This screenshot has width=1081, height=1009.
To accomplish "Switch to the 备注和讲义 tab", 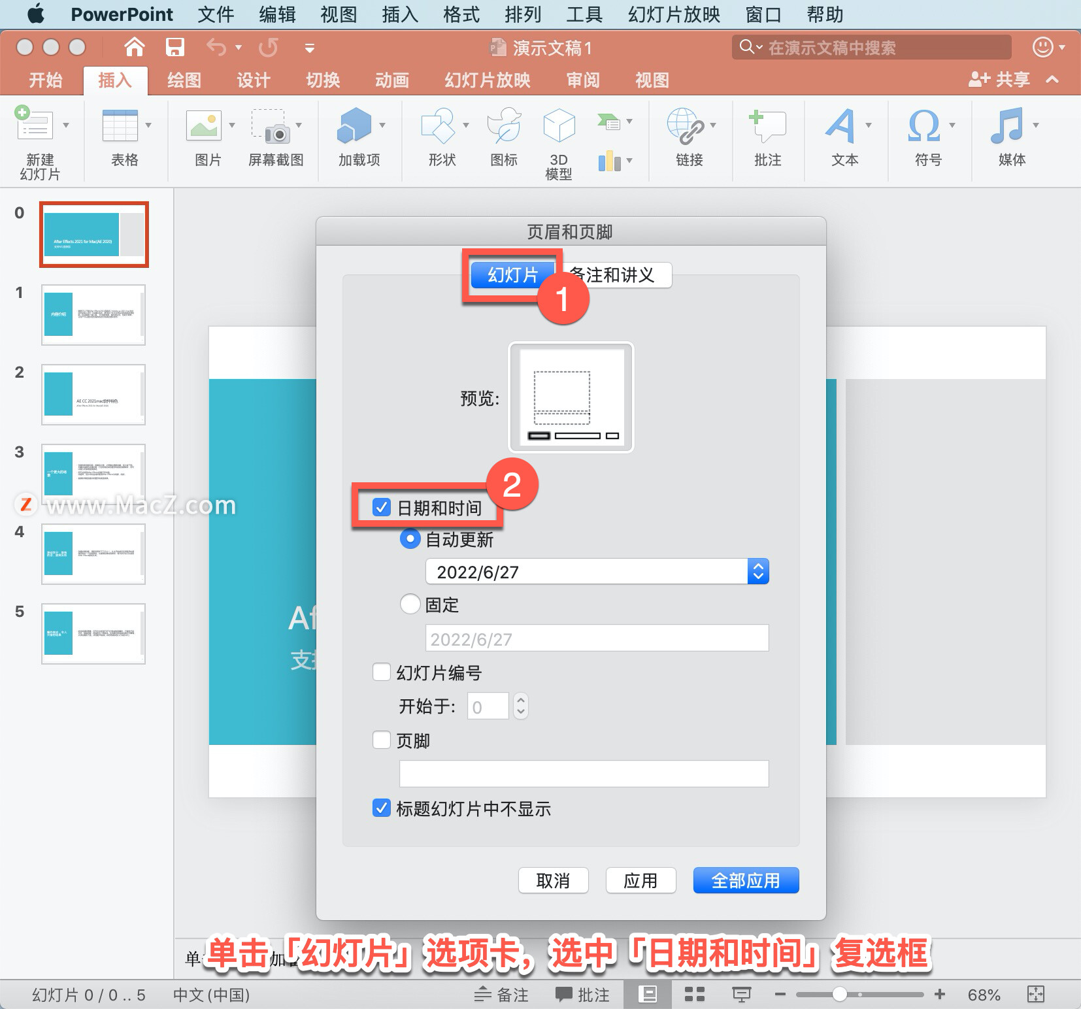I will pos(613,275).
